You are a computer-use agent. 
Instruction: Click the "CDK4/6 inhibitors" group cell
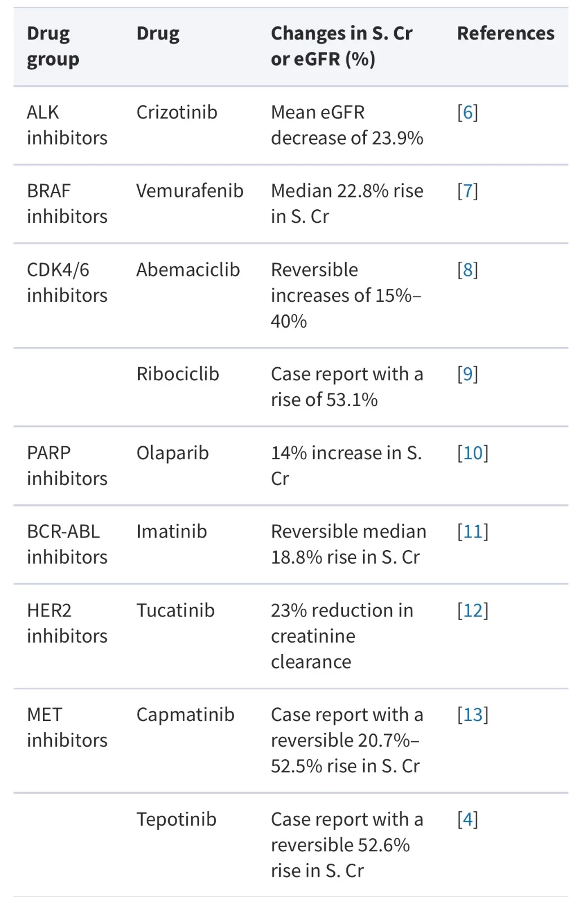[x=67, y=283]
